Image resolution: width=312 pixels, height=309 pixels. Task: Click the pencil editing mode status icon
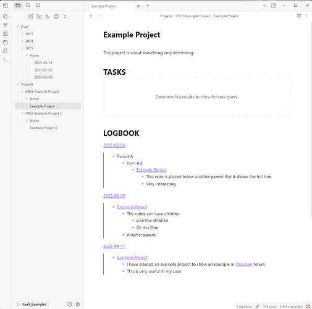(258, 307)
